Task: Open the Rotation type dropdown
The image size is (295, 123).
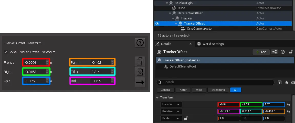Action: coord(171,111)
